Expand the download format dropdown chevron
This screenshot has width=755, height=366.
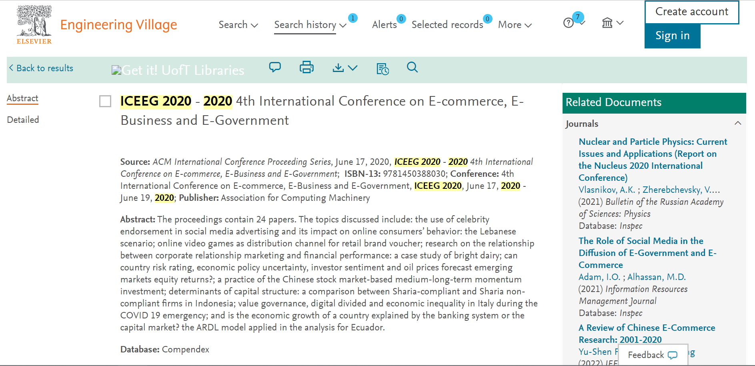(353, 69)
